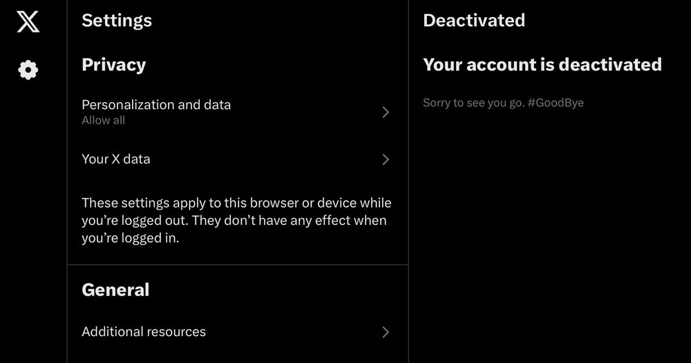
Task: Click the X logo icon
Action: (28, 21)
